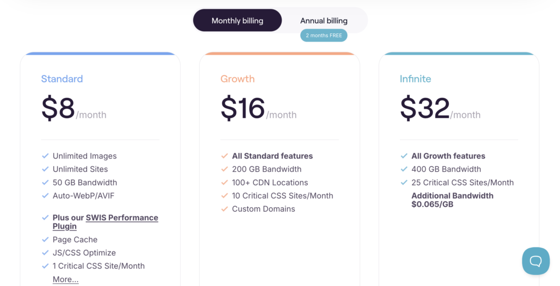Image resolution: width=560 pixels, height=286 pixels.
Task: Click the checkmark beside All Growth features
Action: coord(404,156)
